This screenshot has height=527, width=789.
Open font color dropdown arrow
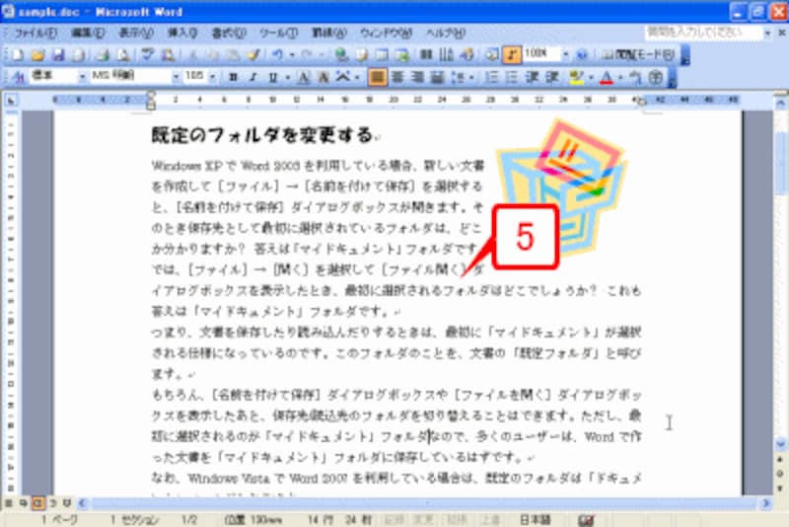620,77
